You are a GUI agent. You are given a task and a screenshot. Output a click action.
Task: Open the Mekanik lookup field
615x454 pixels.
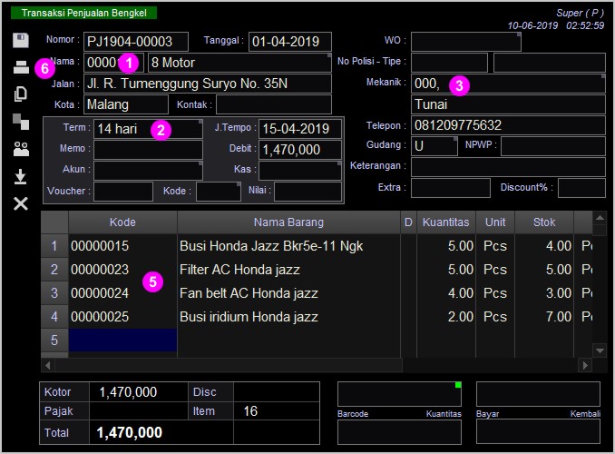pos(508,84)
